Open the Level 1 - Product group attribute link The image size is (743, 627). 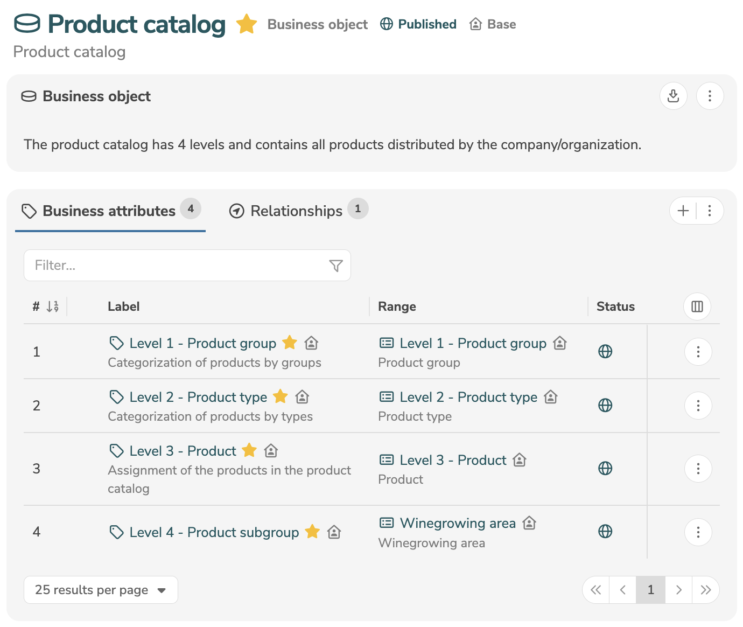(202, 343)
